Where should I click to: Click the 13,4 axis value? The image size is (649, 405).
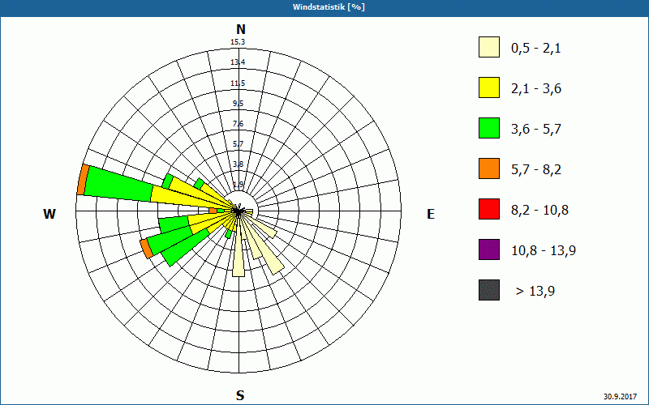[238, 62]
